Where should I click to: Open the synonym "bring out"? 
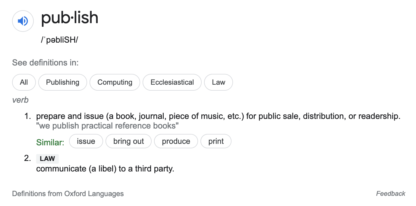129,141
